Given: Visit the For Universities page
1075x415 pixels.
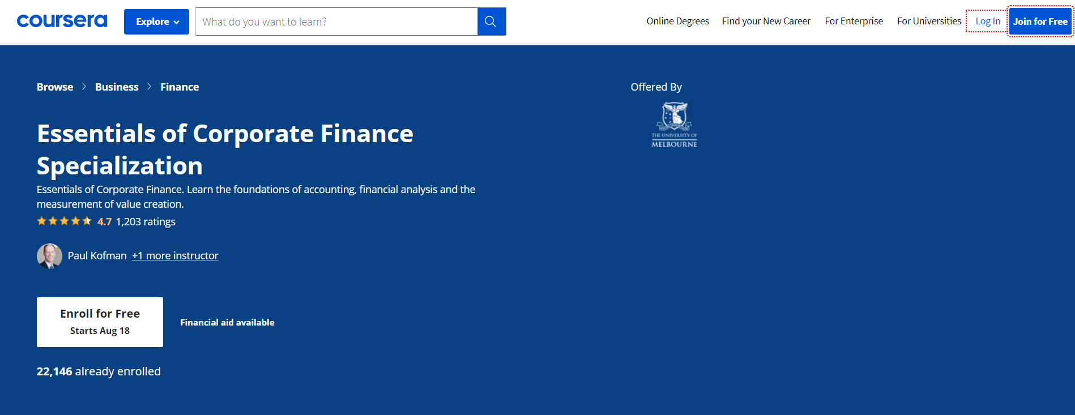Looking at the screenshot, I should point(929,21).
